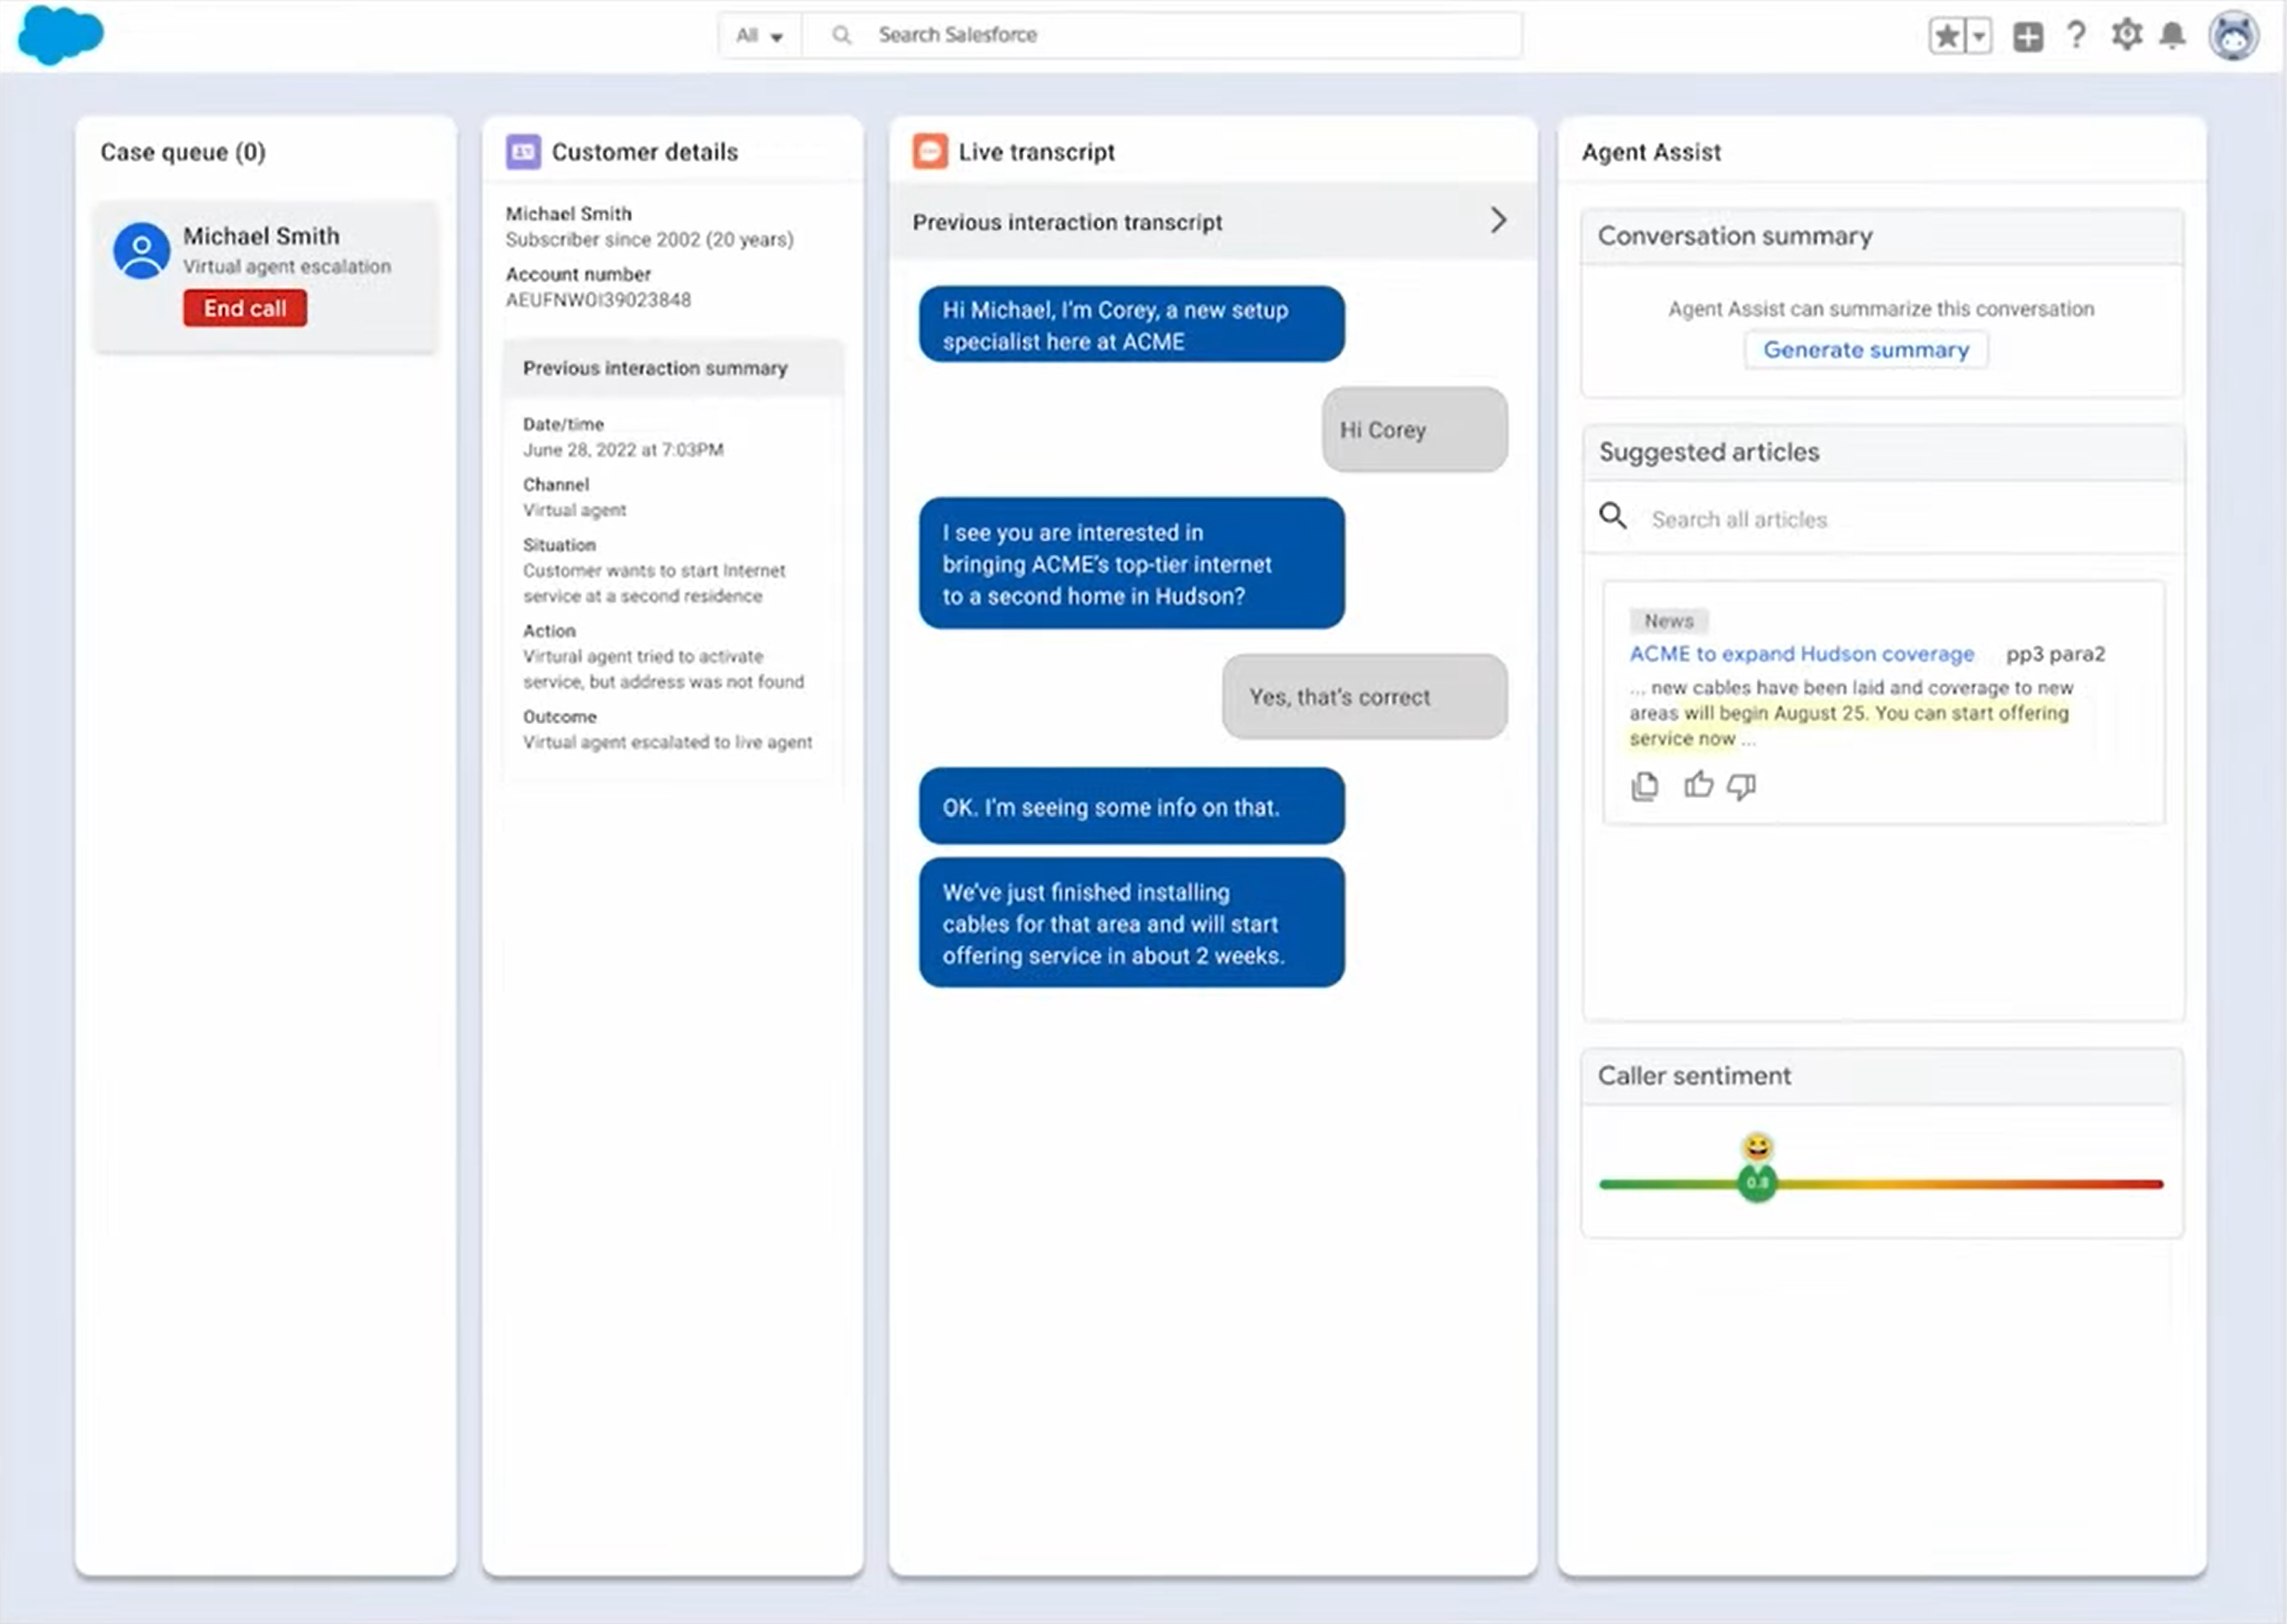Click the sentiment emoji face

(1757, 1147)
